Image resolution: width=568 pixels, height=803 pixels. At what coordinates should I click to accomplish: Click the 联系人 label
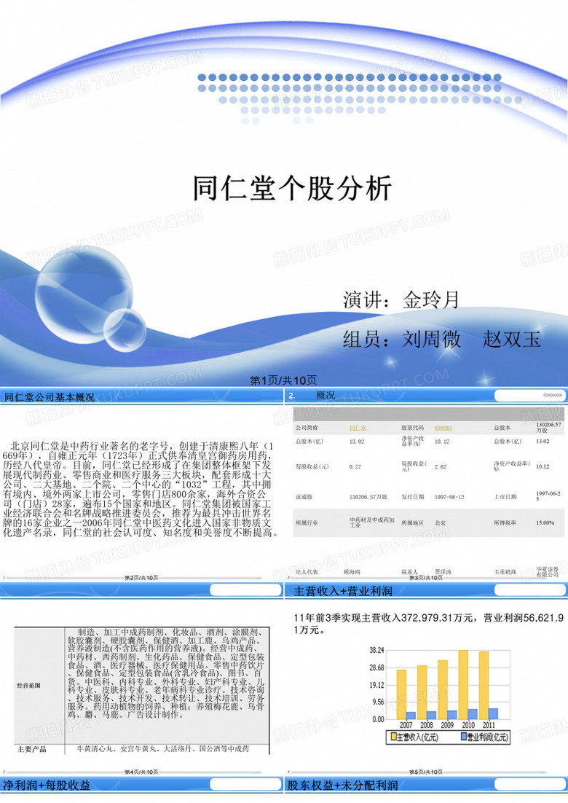pyautogui.click(x=409, y=572)
